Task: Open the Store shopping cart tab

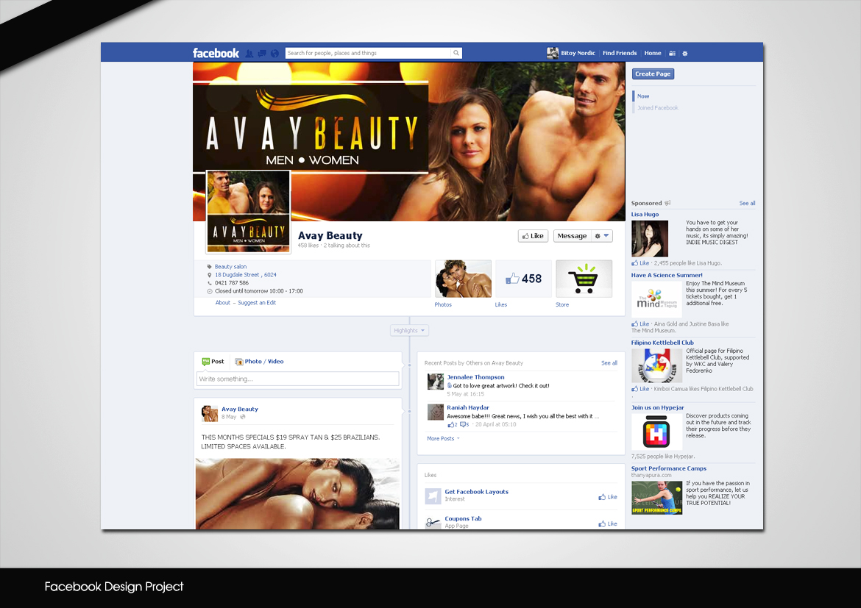Action: (x=584, y=279)
